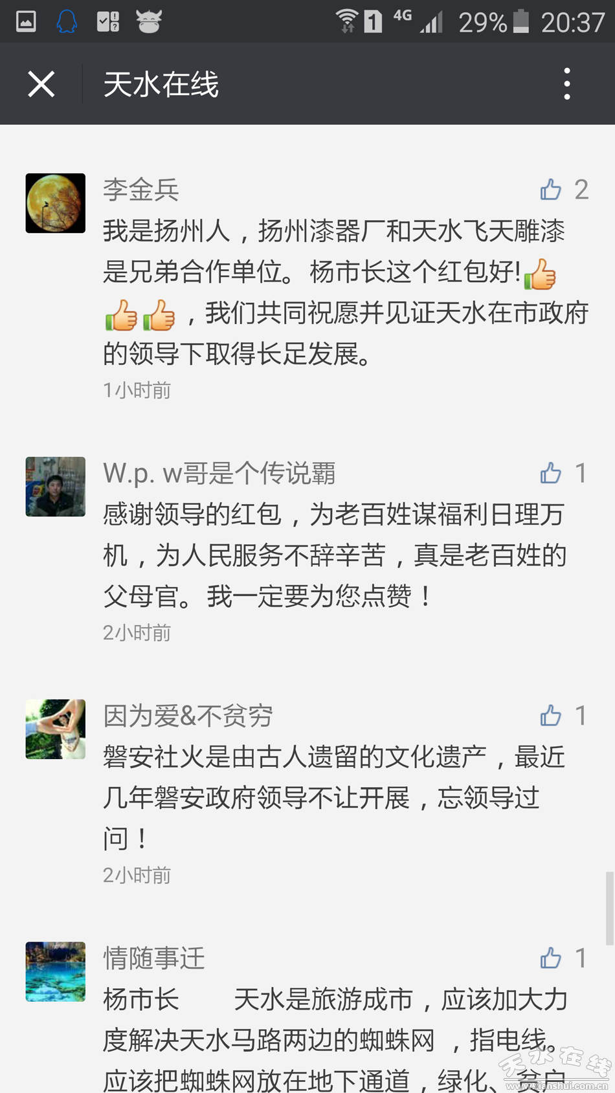Viewport: 615px width, 1093px height.
Task: Open W.p. w哥是个传说霸's avatar photo
Action: coord(56,487)
